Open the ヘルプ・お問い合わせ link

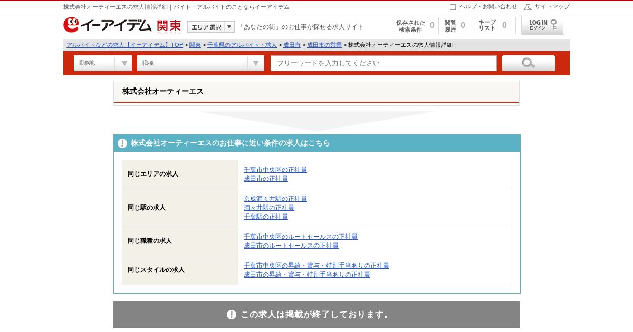click(488, 7)
